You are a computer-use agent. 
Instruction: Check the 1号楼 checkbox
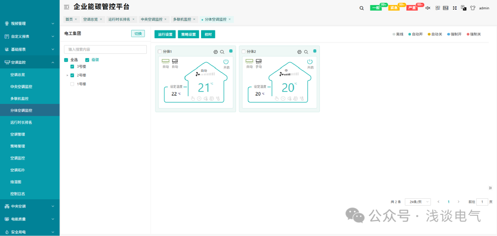point(72,84)
